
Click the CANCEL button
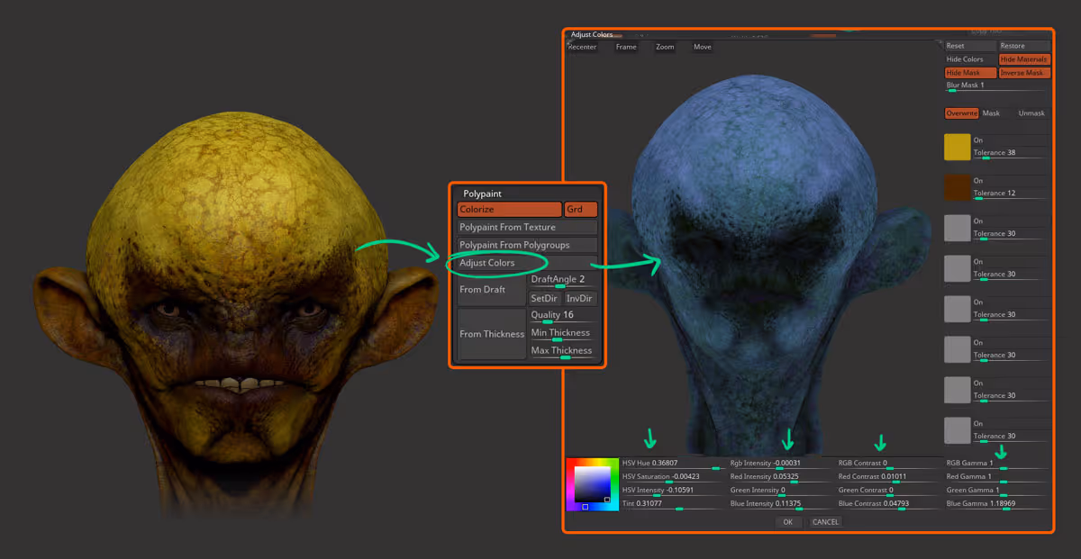(825, 522)
